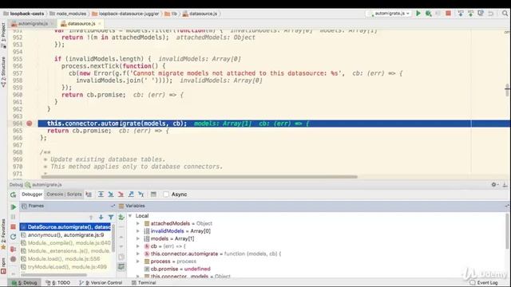Click the editor horizontal scrollbar
This screenshot has width=511, height=287.
[199, 177]
